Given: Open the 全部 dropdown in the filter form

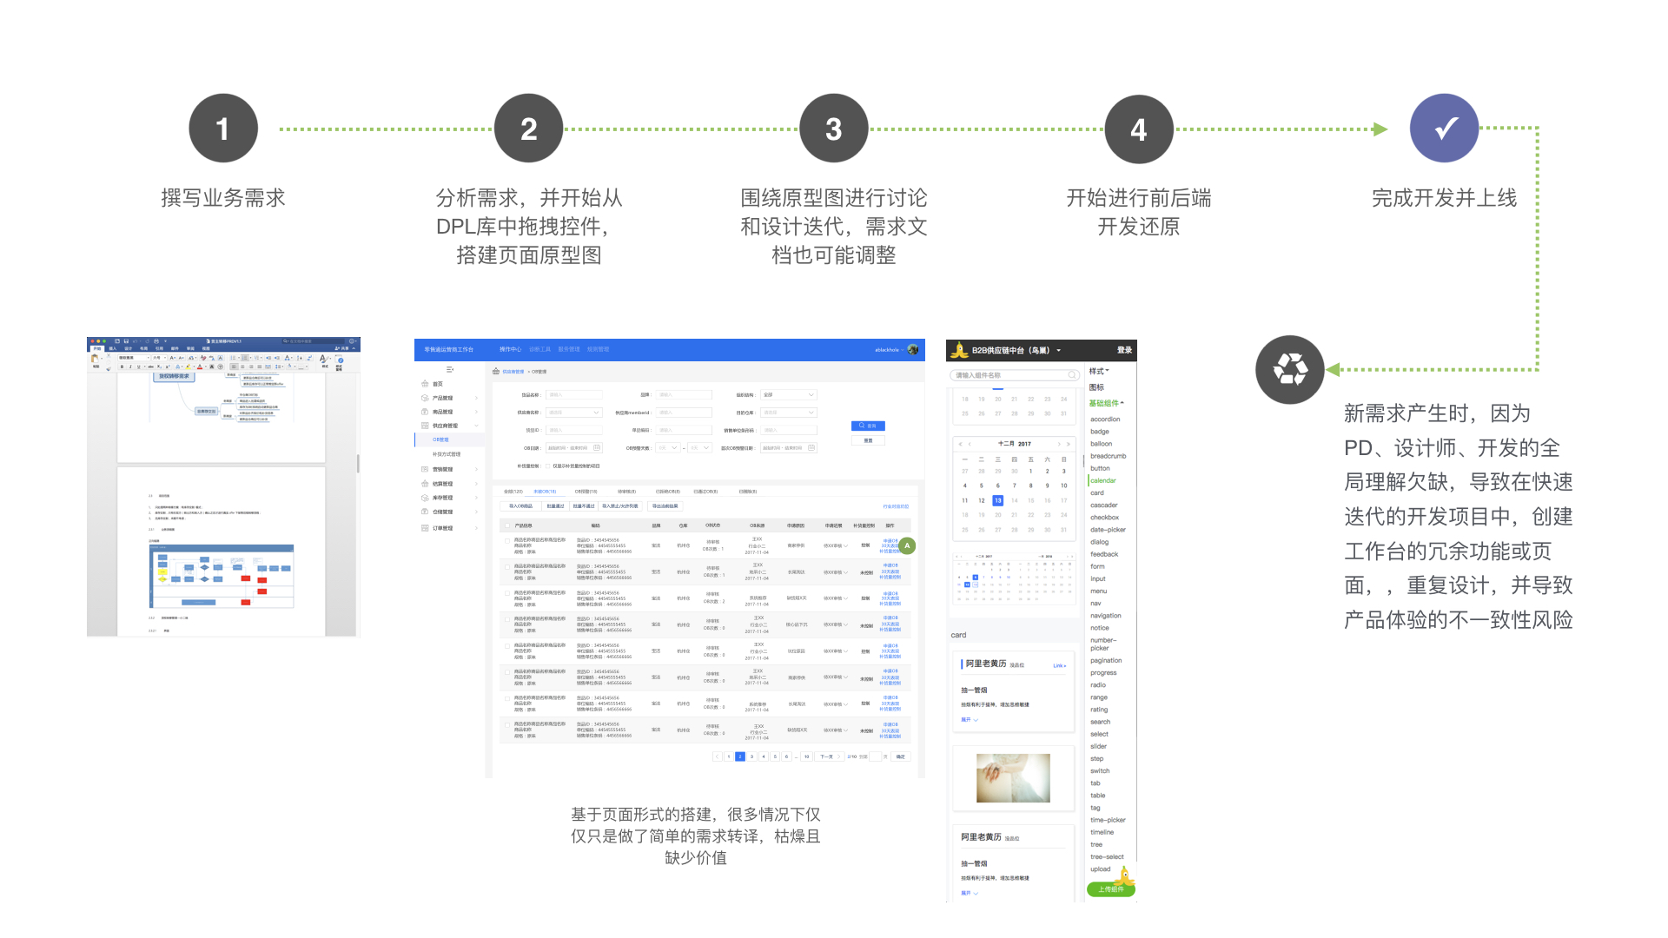Looking at the screenshot, I should pos(789,394).
